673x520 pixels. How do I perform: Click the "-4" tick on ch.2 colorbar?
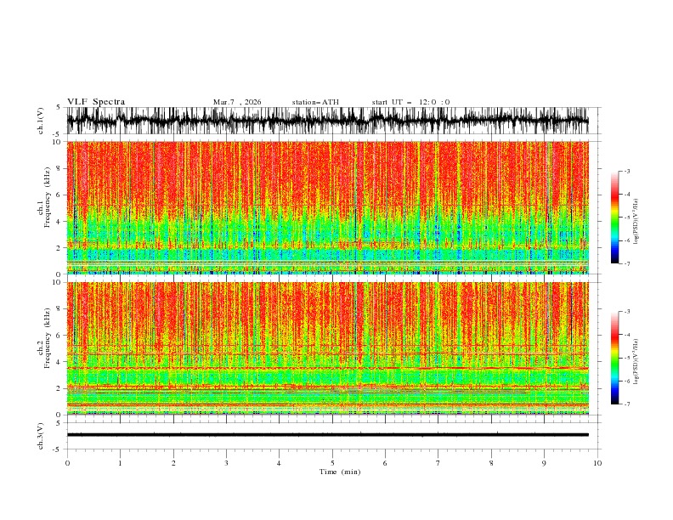coord(626,335)
